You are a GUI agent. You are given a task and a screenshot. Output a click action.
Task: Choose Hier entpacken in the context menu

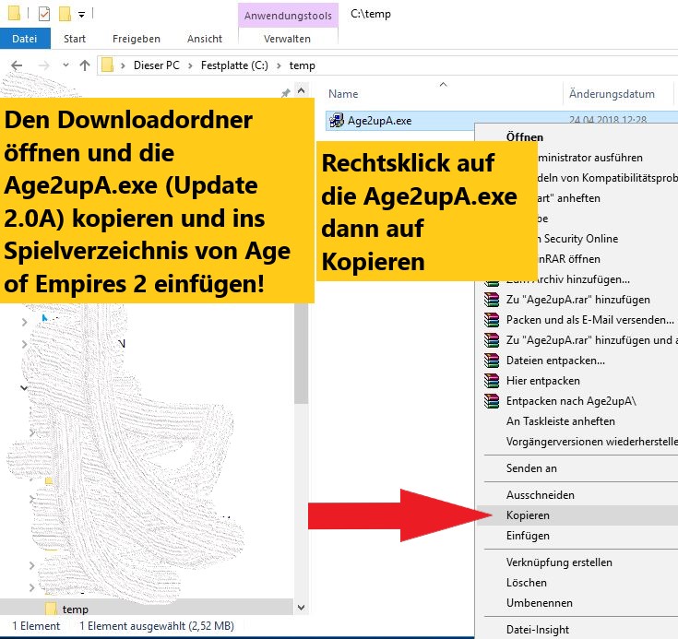coord(542,381)
